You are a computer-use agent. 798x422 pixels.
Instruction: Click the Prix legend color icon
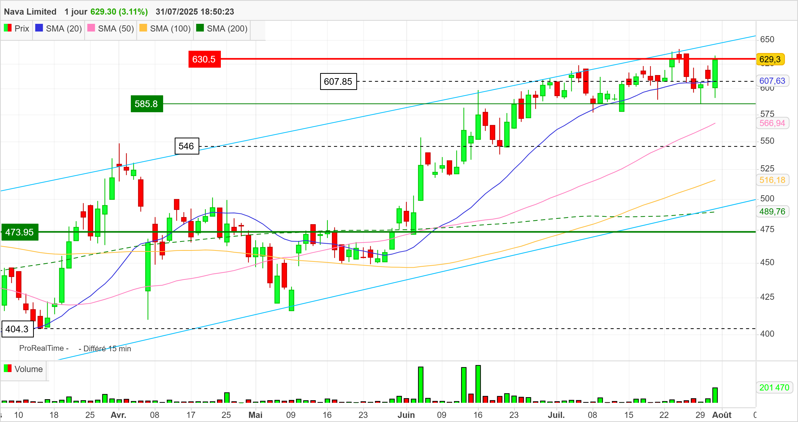tap(7, 28)
